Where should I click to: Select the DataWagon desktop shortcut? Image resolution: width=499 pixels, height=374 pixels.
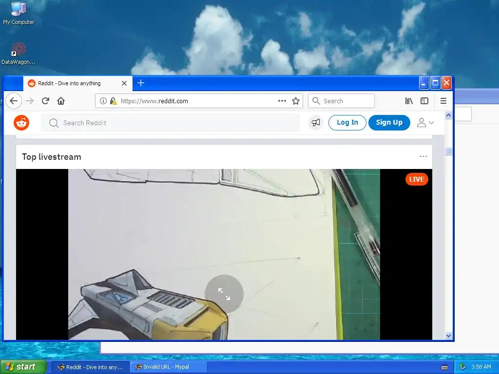[18, 54]
